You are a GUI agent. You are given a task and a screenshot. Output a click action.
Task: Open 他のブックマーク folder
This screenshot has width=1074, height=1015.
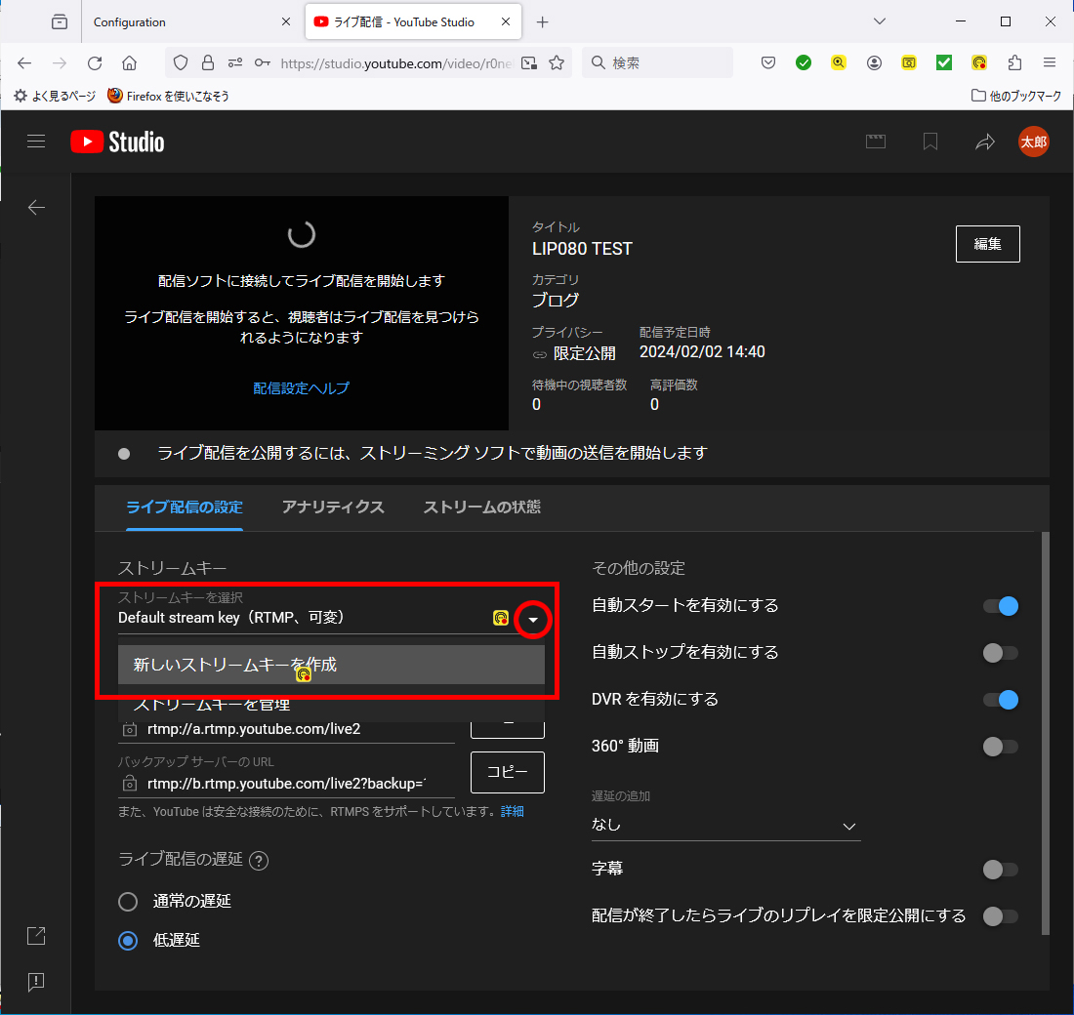(x=1015, y=96)
